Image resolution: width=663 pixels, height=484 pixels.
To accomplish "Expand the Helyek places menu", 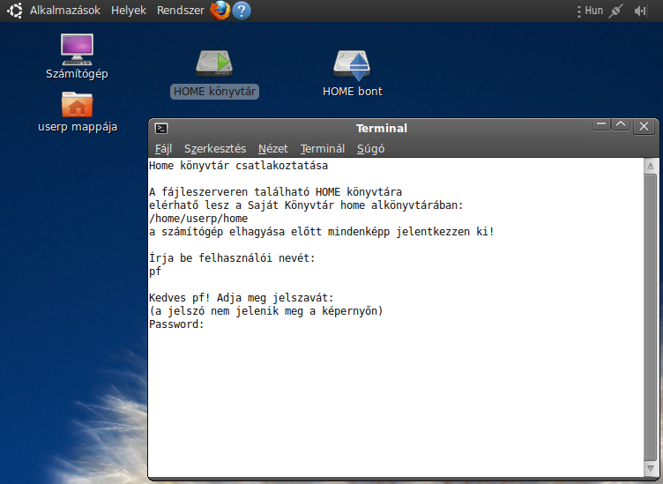I will [129, 11].
